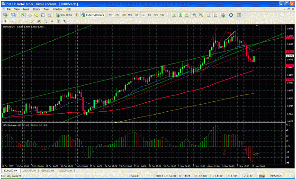
Task: Open the Templates icon
Action: coord(239,15)
